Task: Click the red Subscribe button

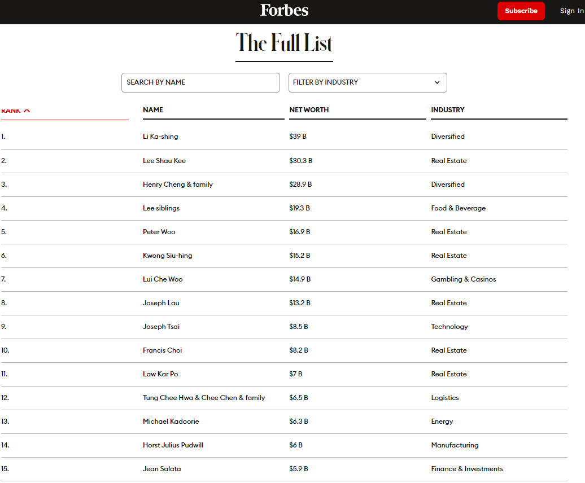Action: click(521, 11)
